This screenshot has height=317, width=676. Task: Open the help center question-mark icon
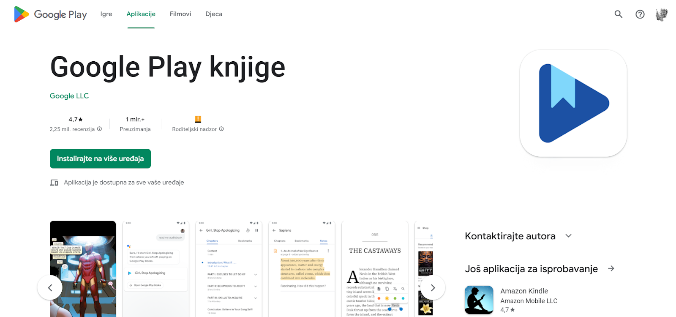tap(640, 14)
